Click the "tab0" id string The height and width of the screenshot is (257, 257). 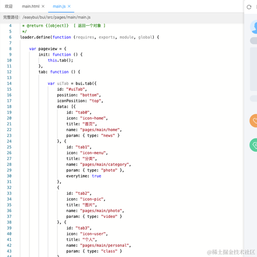coord(82,112)
